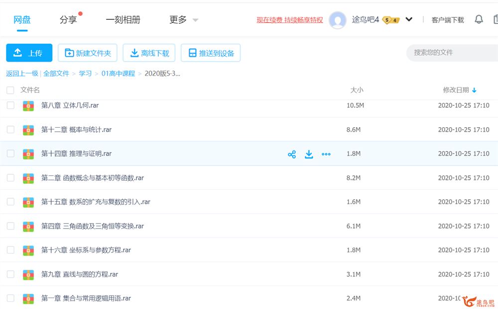The height and width of the screenshot is (309, 498).
Task: Click the user avatar icon
Action: pos(338,20)
